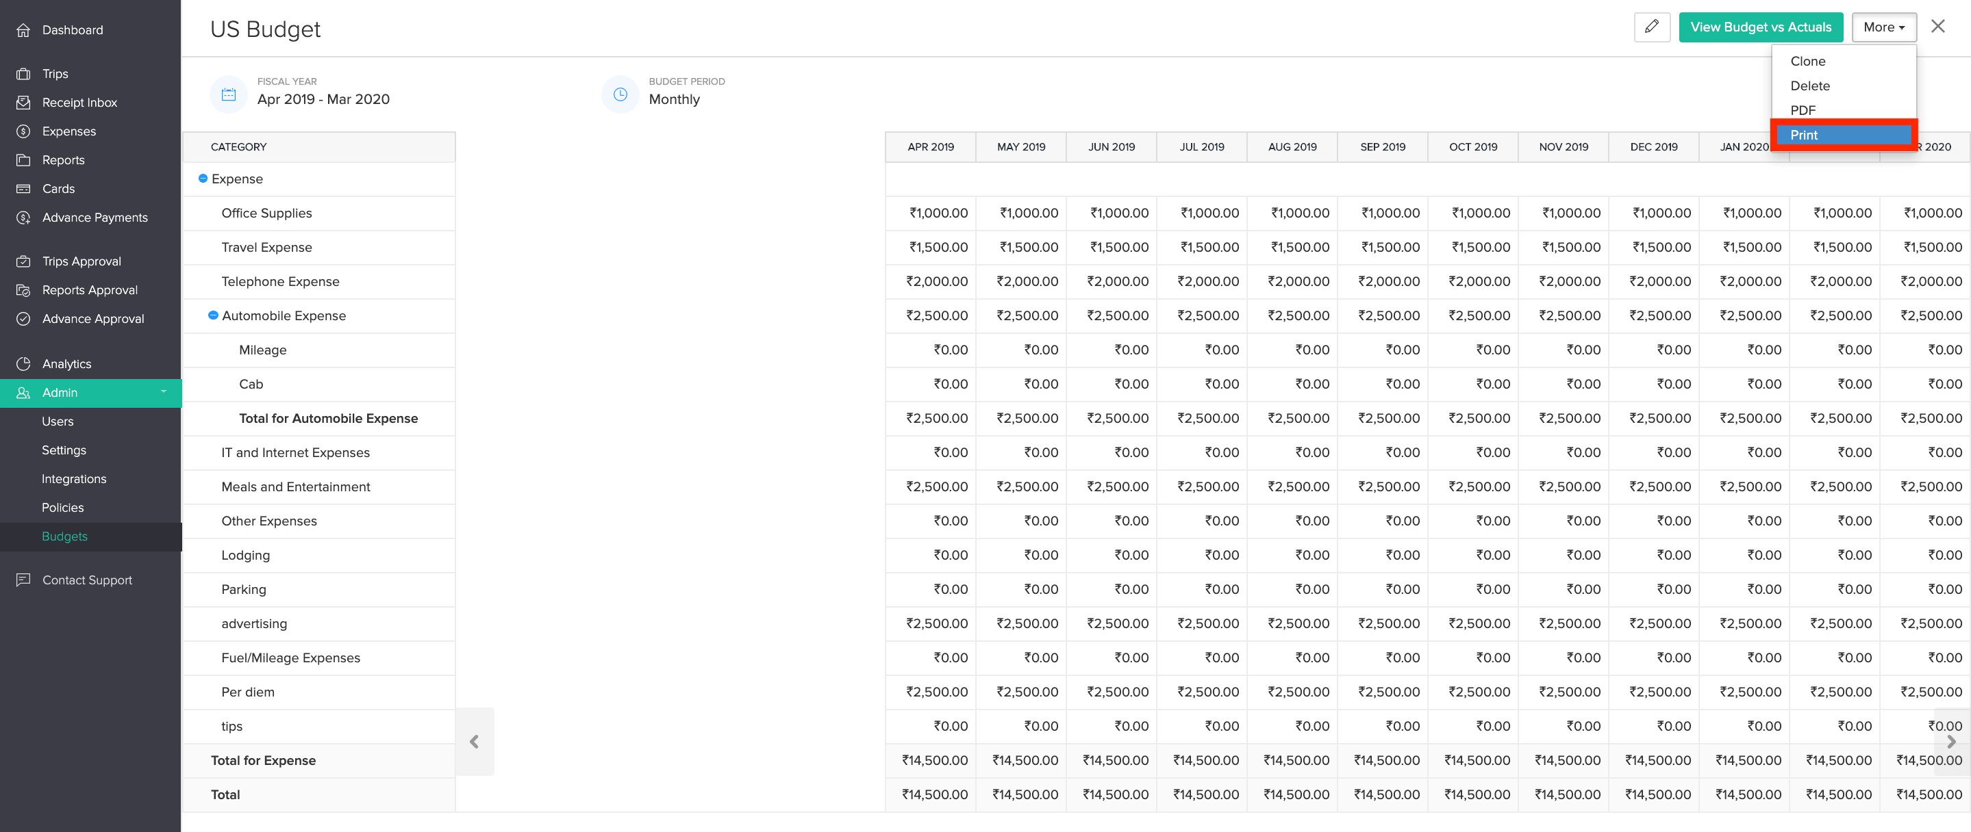Screen dimensions: 1971x832
Task: Click View Budget vs Actuals button
Action: (x=1760, y=27)
